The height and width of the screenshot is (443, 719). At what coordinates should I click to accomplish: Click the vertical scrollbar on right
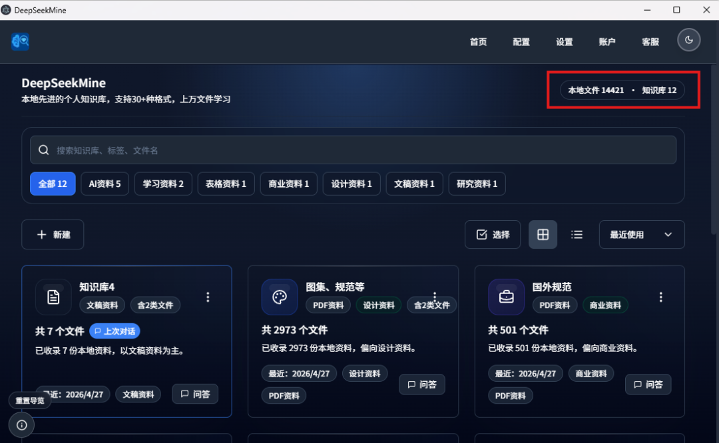714,151
